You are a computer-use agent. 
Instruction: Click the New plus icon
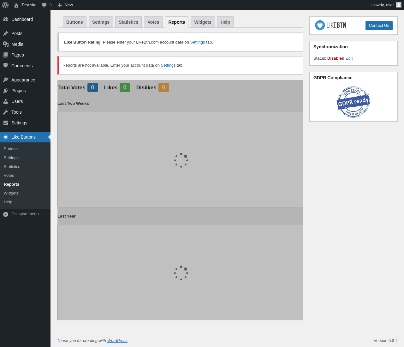coord(60,5)
